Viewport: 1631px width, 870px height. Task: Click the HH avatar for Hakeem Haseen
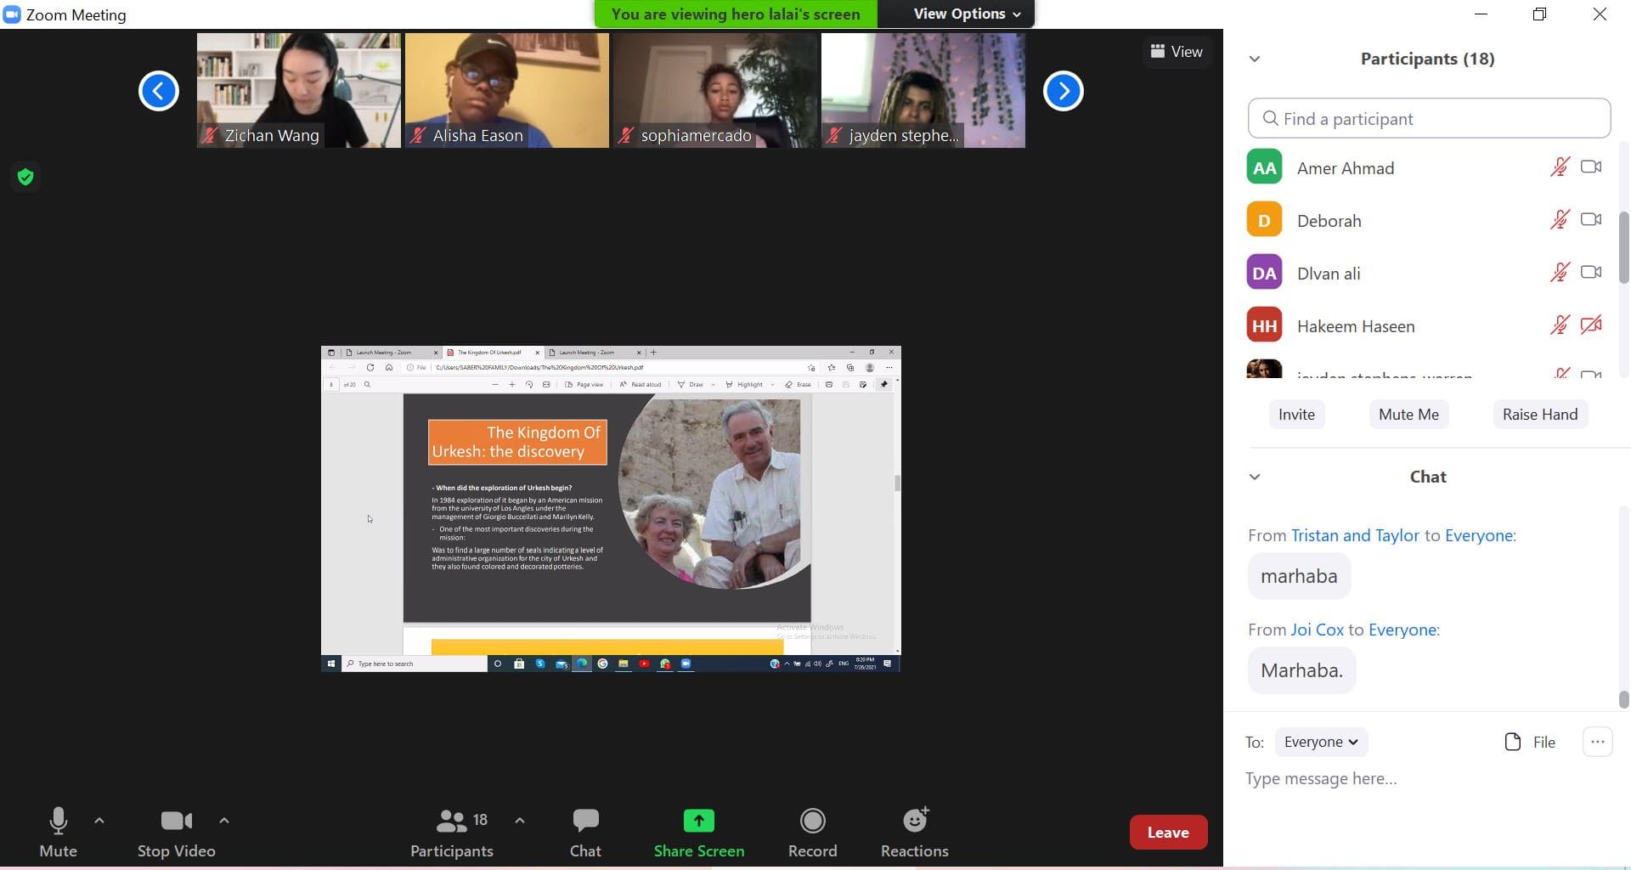click(x=1264, y=326)
